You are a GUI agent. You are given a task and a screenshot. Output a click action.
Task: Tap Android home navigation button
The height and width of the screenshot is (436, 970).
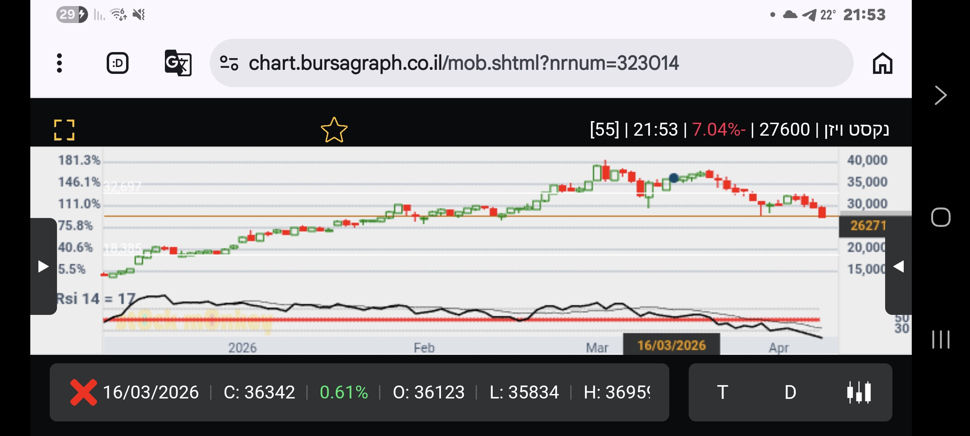[940, 218]
